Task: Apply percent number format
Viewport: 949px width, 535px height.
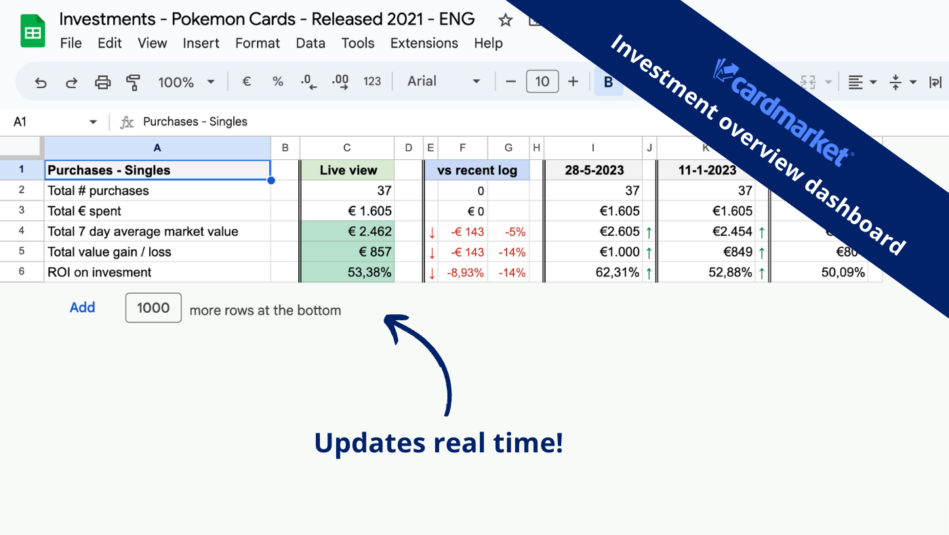Action: [278, 82]
